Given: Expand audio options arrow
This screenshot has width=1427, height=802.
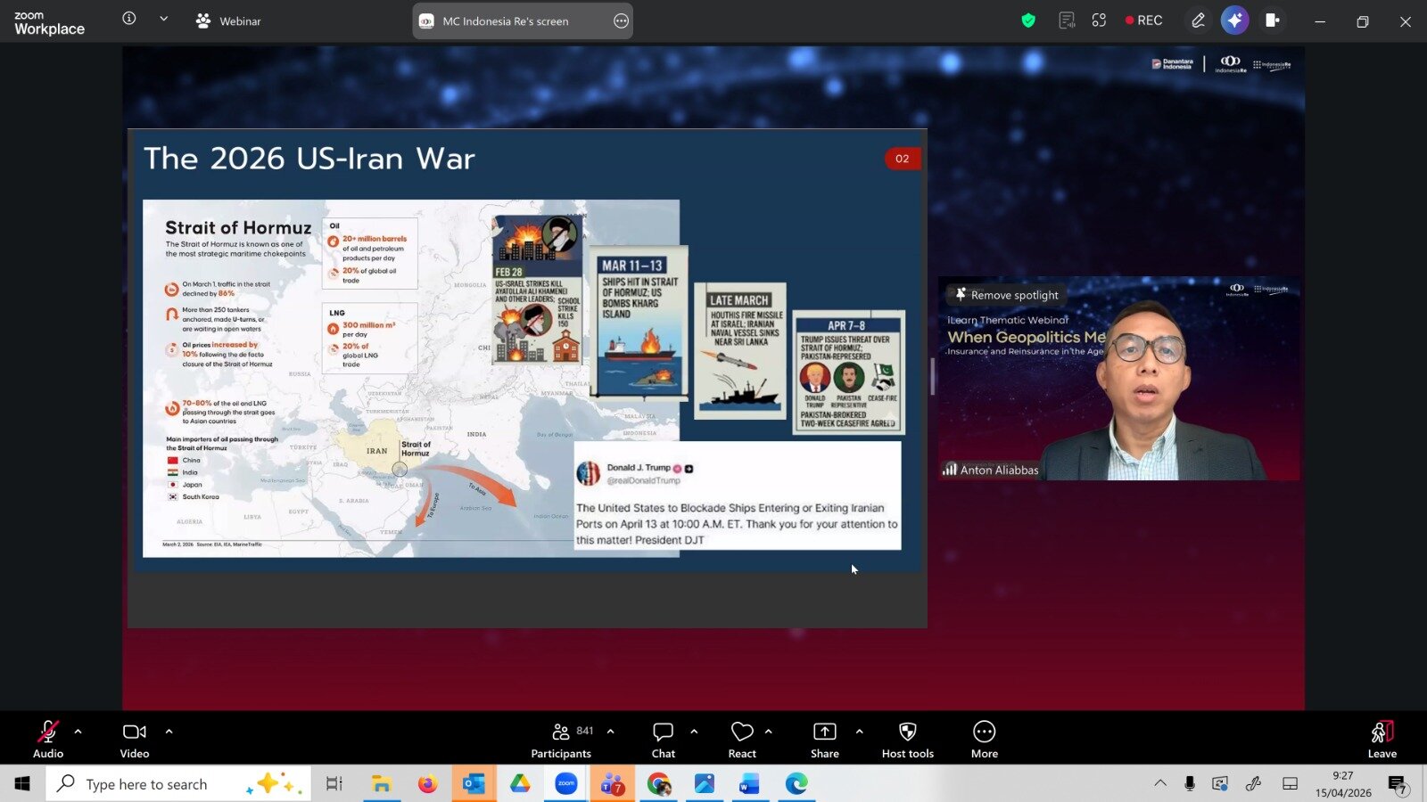Looking at the screenshot, I should pos(78,732).
